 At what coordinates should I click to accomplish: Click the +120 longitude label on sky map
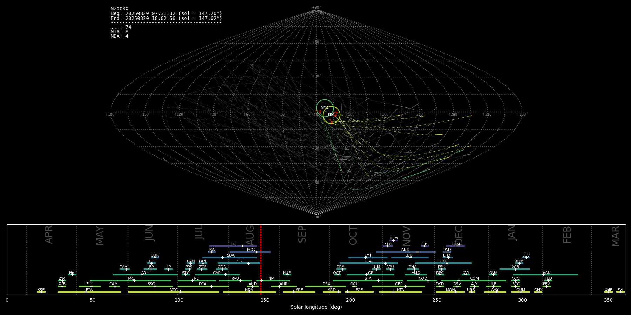[179, 114]
